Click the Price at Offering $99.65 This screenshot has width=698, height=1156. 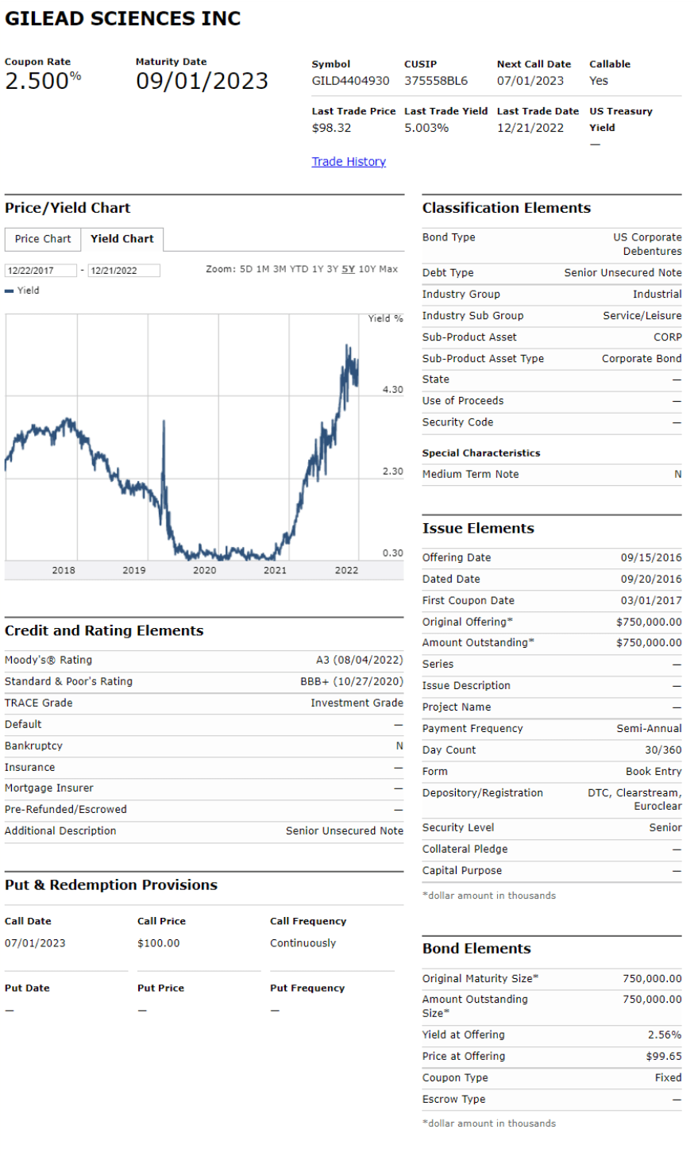pyautogui.click(x=664, y=1057)
